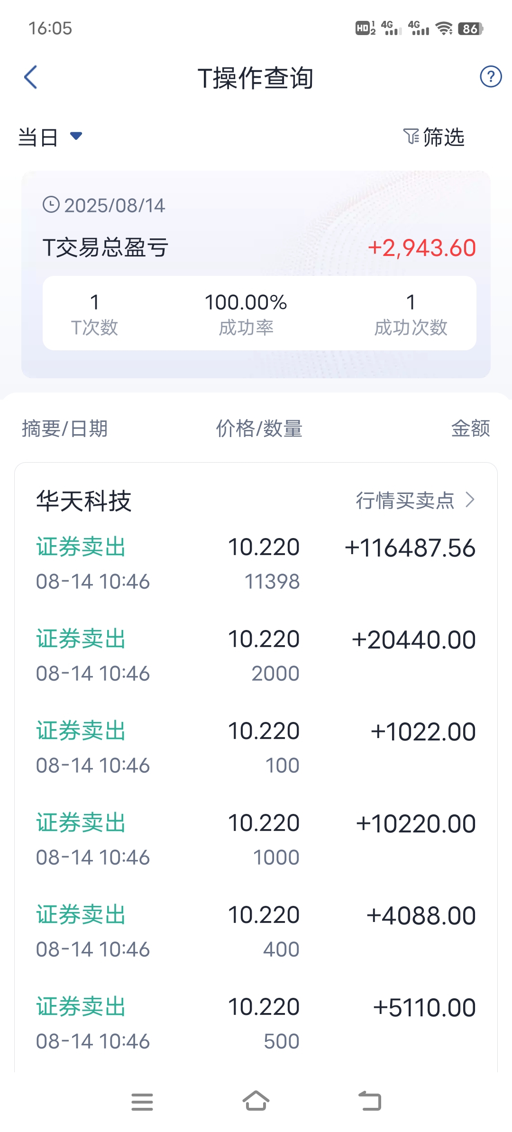Tap the Android back navigation button
512x1132 pixels.
click(x=370, y=1101)
